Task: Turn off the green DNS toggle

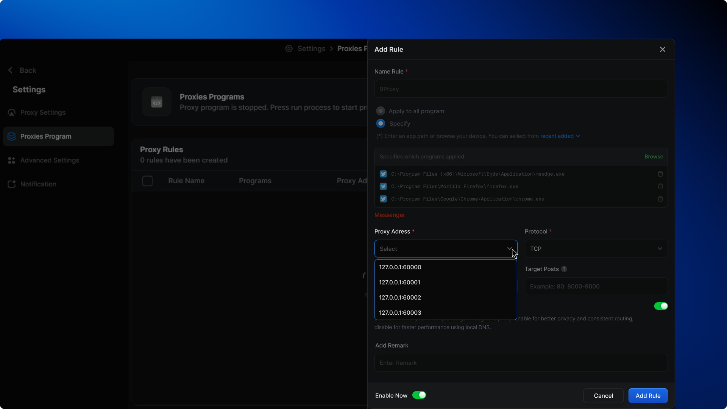Action: 661,306
